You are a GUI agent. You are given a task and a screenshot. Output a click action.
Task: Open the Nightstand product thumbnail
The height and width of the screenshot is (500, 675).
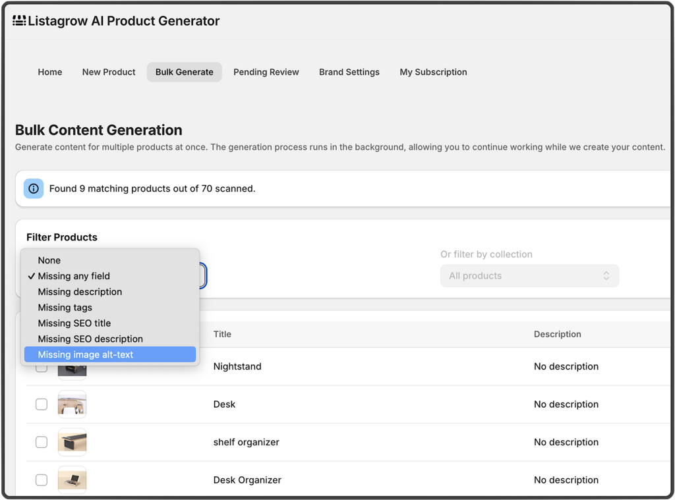coord(72,371)
